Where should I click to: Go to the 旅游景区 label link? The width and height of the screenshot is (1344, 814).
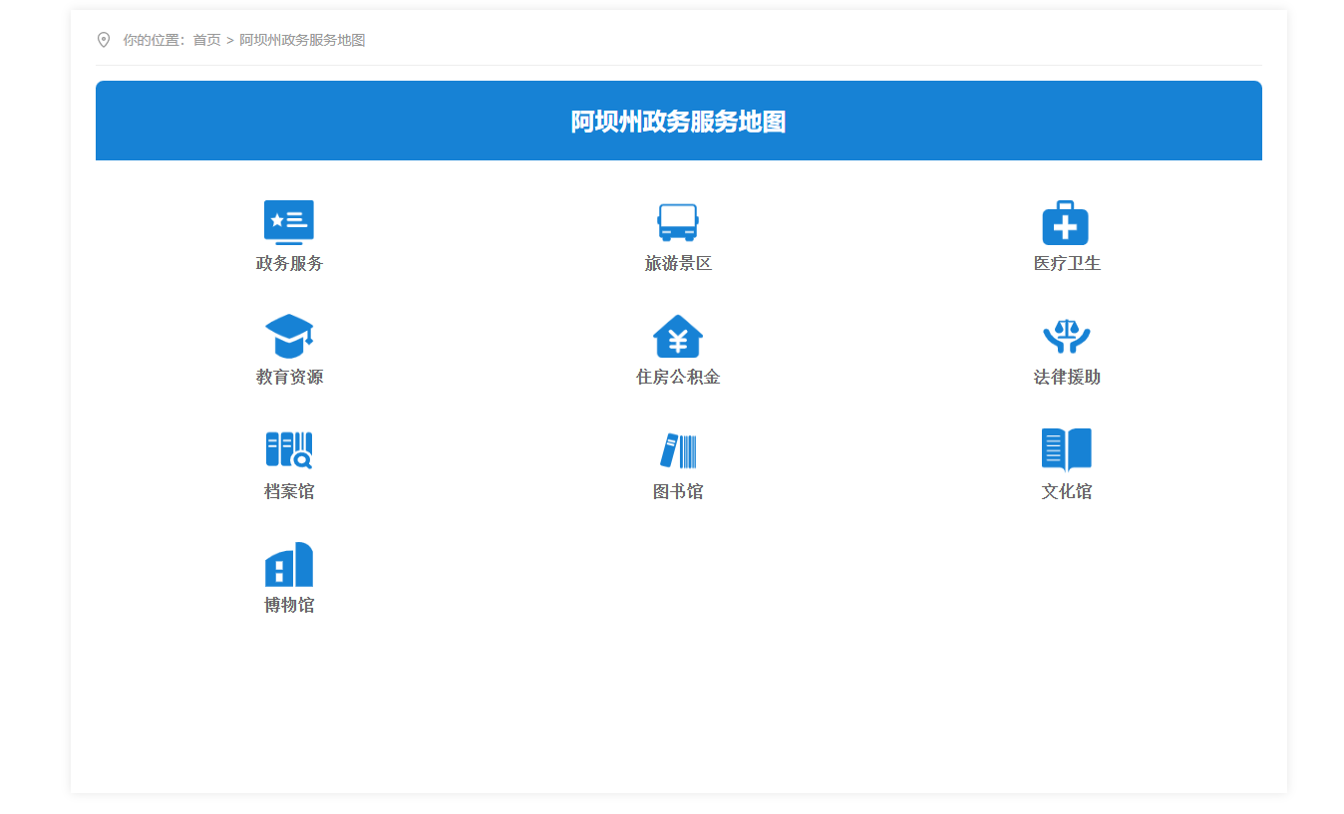(x=678, y=264)
